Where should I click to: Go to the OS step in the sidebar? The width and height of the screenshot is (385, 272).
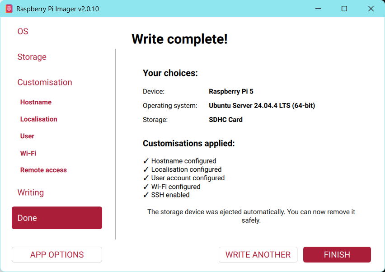click(x=23, y=32)
